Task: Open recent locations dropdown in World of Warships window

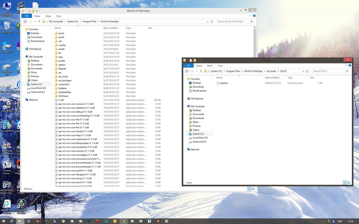Action: 35,22
